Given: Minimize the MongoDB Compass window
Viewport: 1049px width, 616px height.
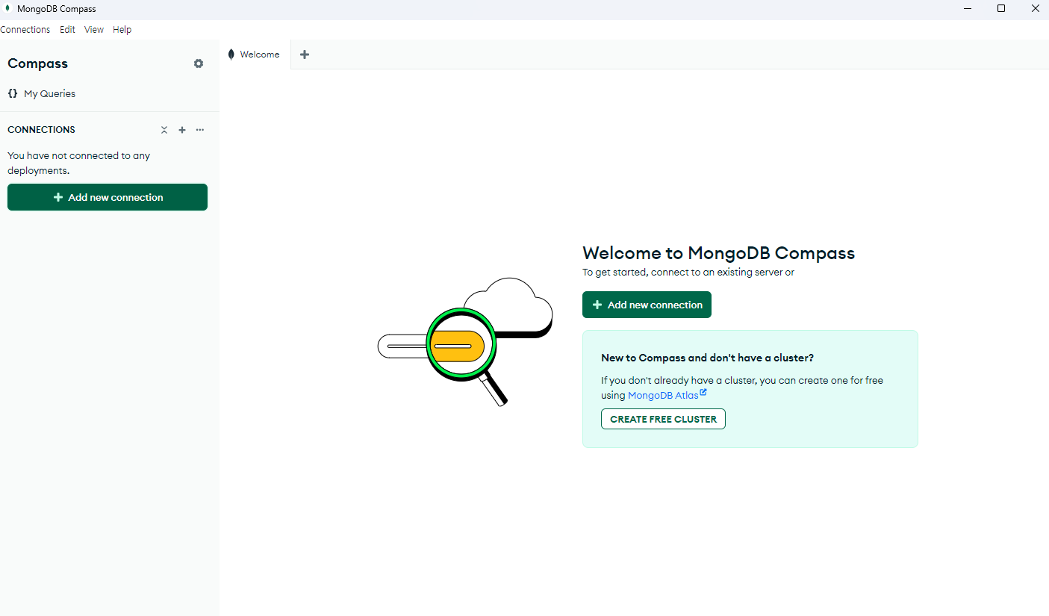Looking at the screenshot, I should click(x=968, y=9).
